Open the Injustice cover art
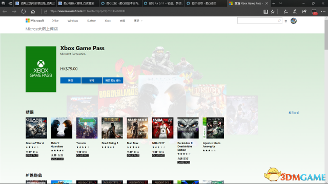328x184 pixels. point(213,128)
